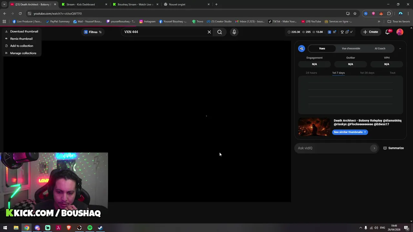This screenshot has height=232, width=413.
Task: Click the Death Architect video thumbnail
Action: coord(314,127)
